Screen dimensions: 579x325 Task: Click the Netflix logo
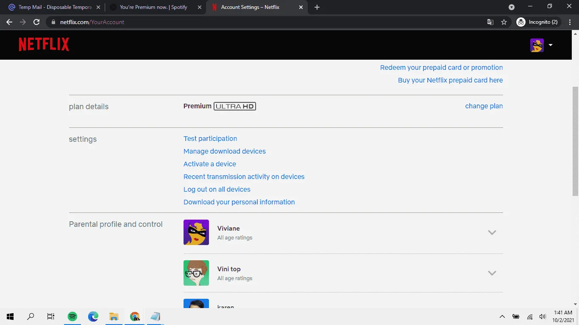click(x=44, y=44)
